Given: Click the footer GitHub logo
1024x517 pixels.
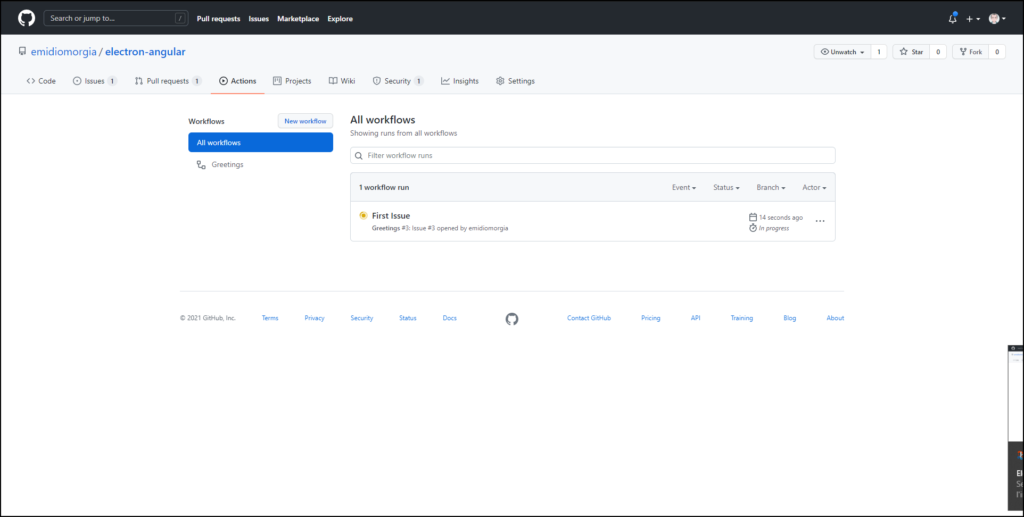Looking at the screenshot, I should coord(511,319).
